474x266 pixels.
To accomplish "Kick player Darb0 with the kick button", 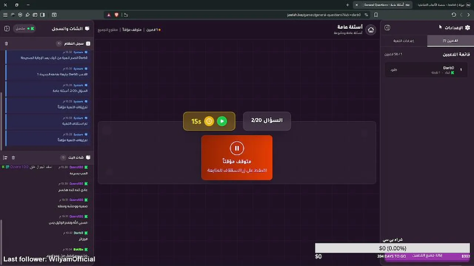I will 394,69.
